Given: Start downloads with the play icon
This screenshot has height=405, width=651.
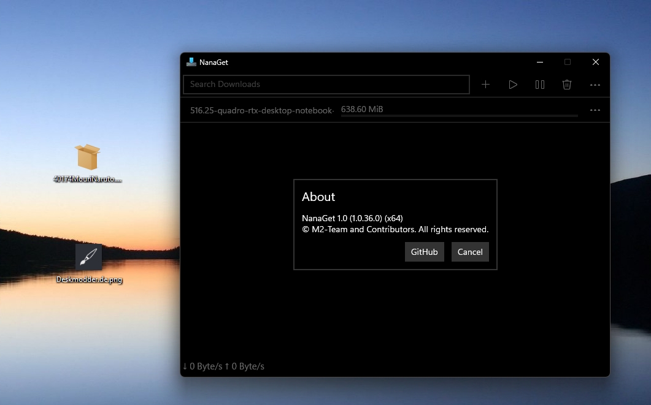Looking at the screenshot, I should (x=513, y=85).
